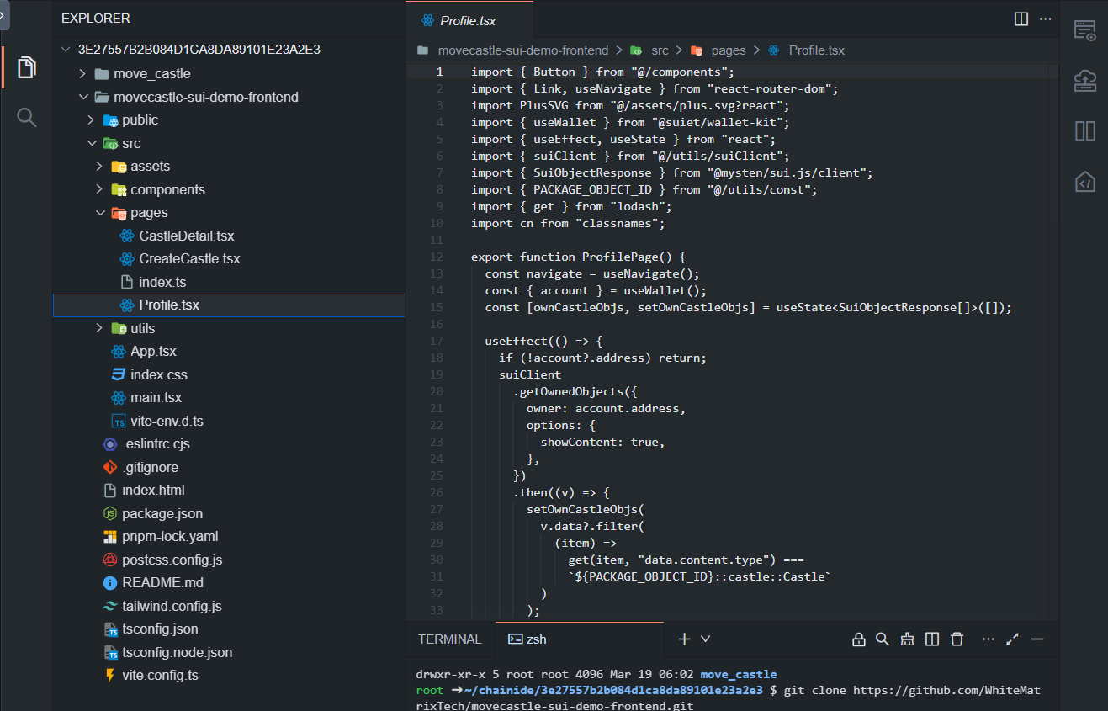Enable terminal lock via the padlock icon

coord(858,639)
